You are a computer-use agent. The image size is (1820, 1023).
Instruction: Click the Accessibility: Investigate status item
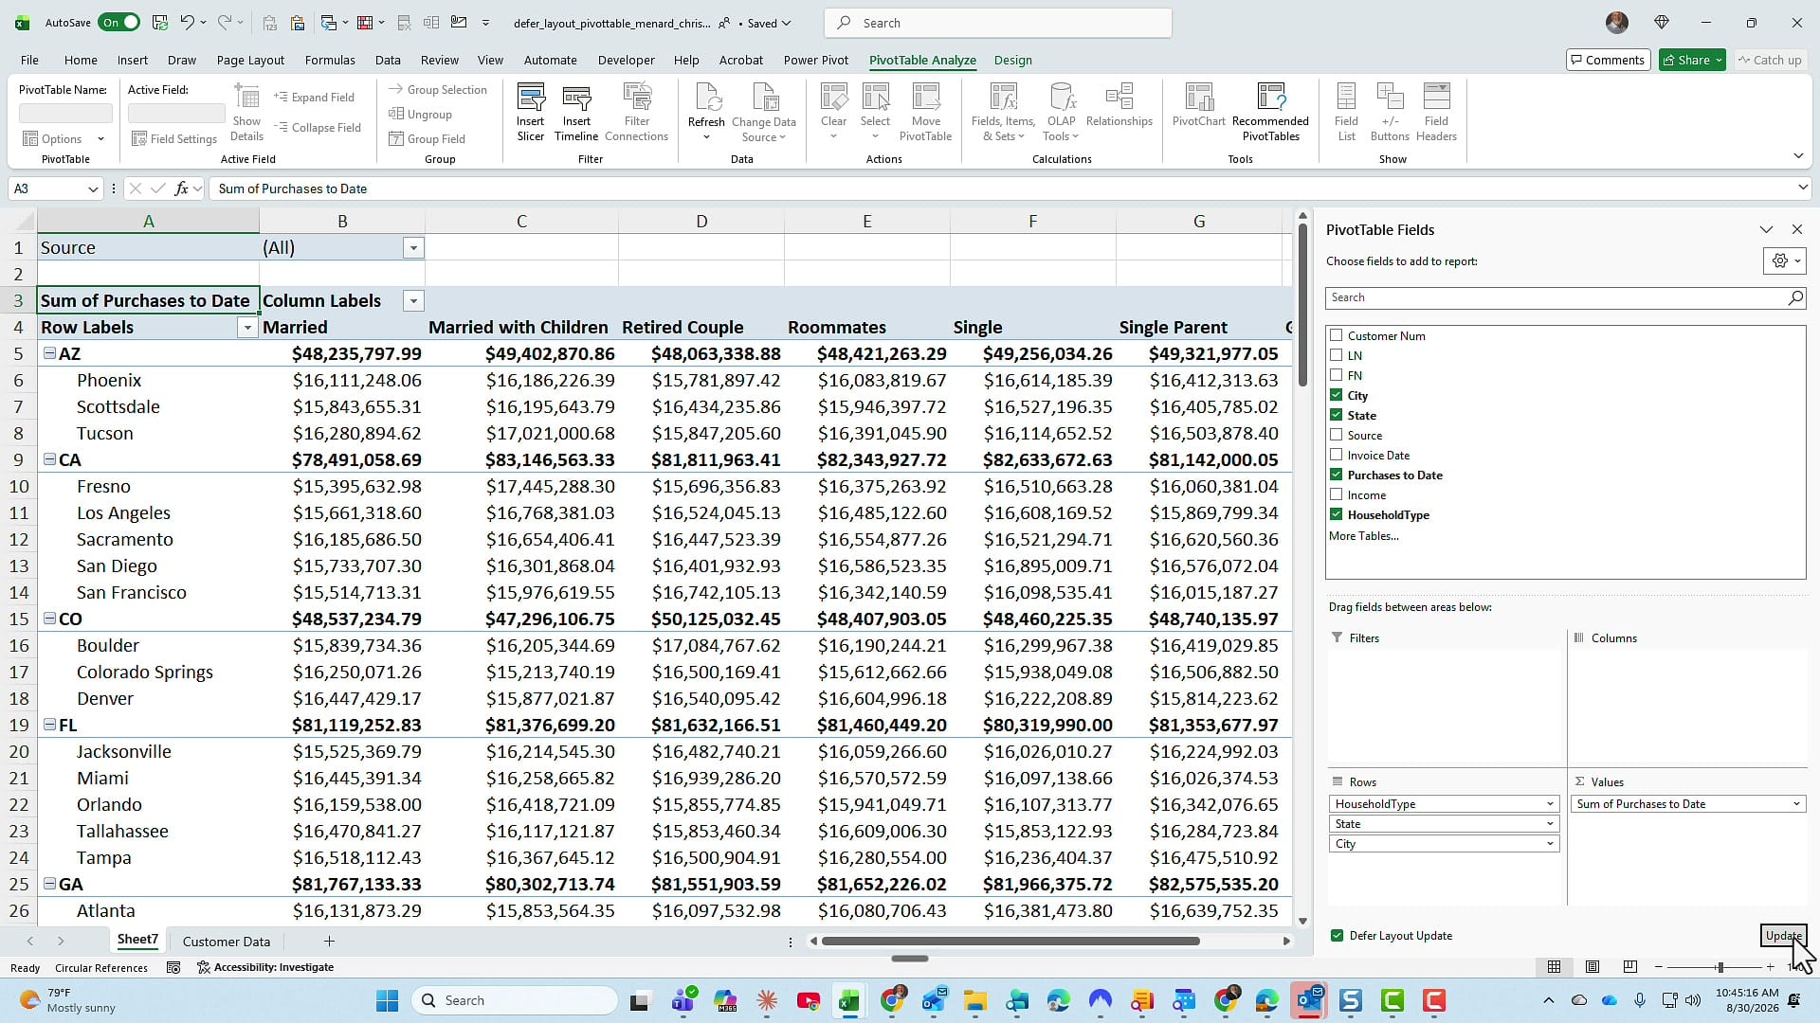click(x=265, y=967)
